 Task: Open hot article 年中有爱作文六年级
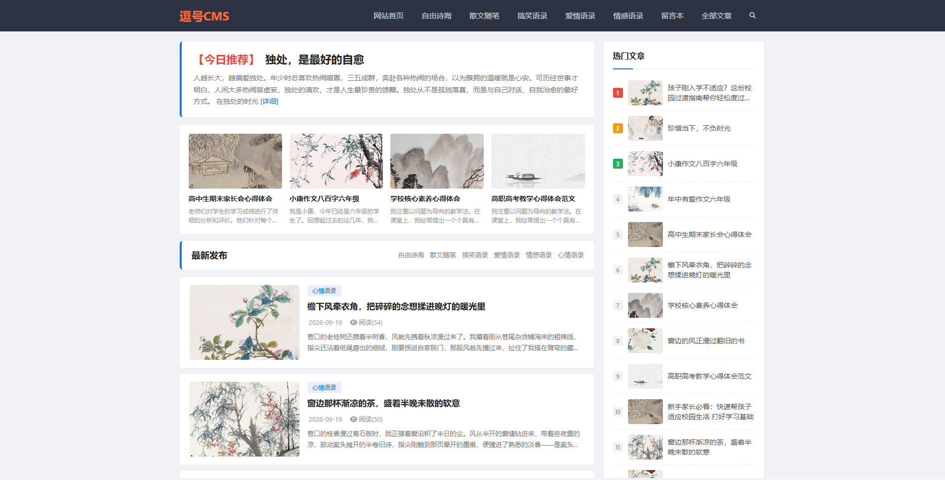[699, 199]
